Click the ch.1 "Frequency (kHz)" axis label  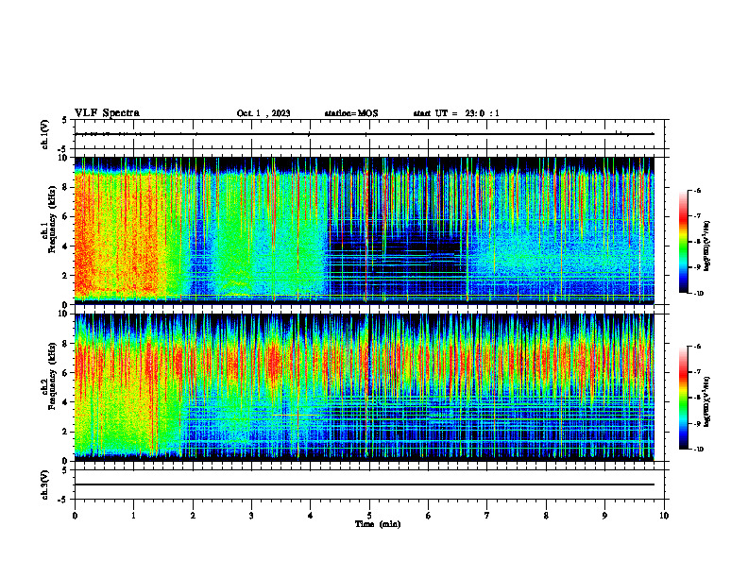52,219
